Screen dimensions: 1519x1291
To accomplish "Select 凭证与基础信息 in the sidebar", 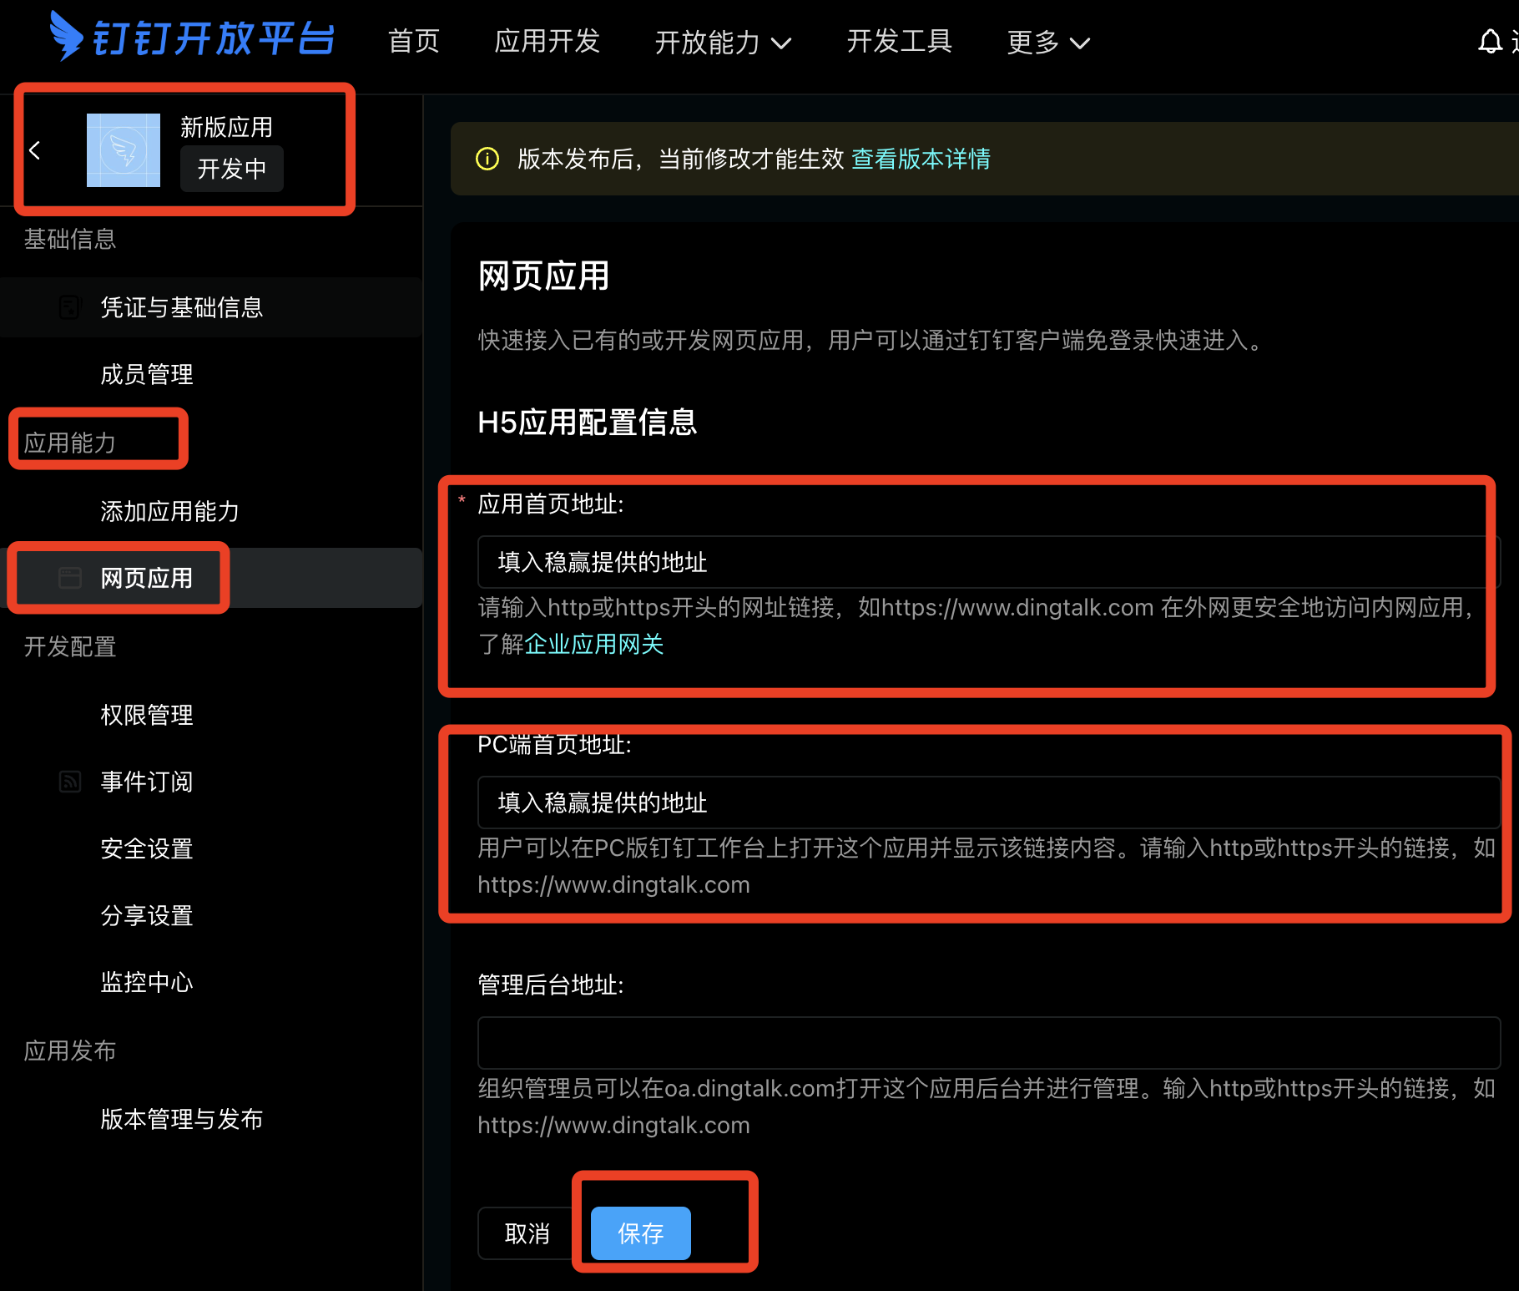I will 211,307.
